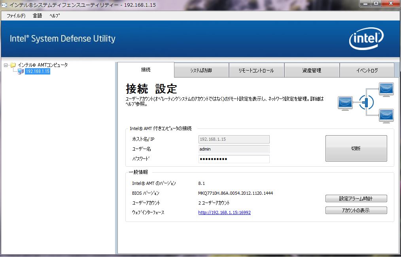This screenshot has width=401, height=257.
Task: Click the Intel AMT version value 8.1
Action: 202,183
